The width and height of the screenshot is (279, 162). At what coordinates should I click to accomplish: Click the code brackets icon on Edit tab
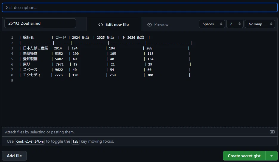pos(101,25)
